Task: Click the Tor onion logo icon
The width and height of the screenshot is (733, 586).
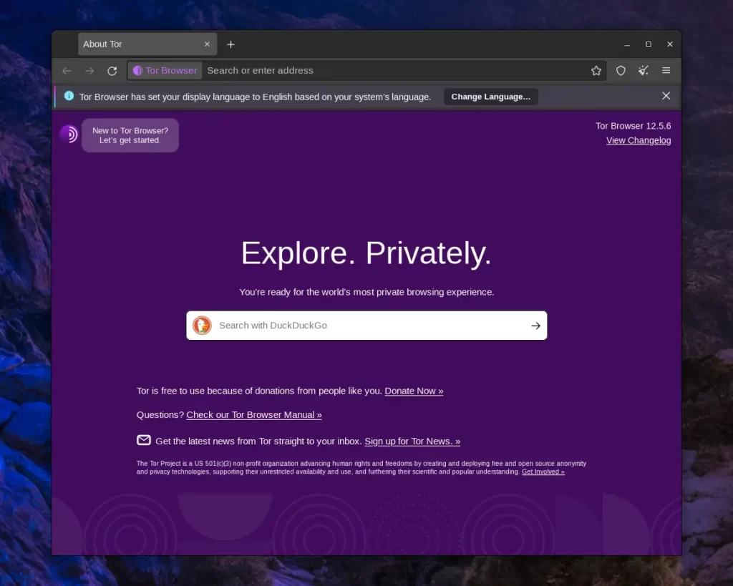Action: [69, 135]
